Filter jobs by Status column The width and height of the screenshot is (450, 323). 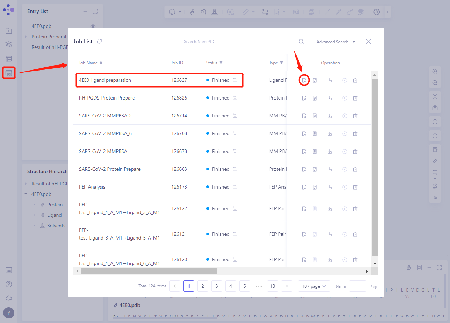(221, 63)
